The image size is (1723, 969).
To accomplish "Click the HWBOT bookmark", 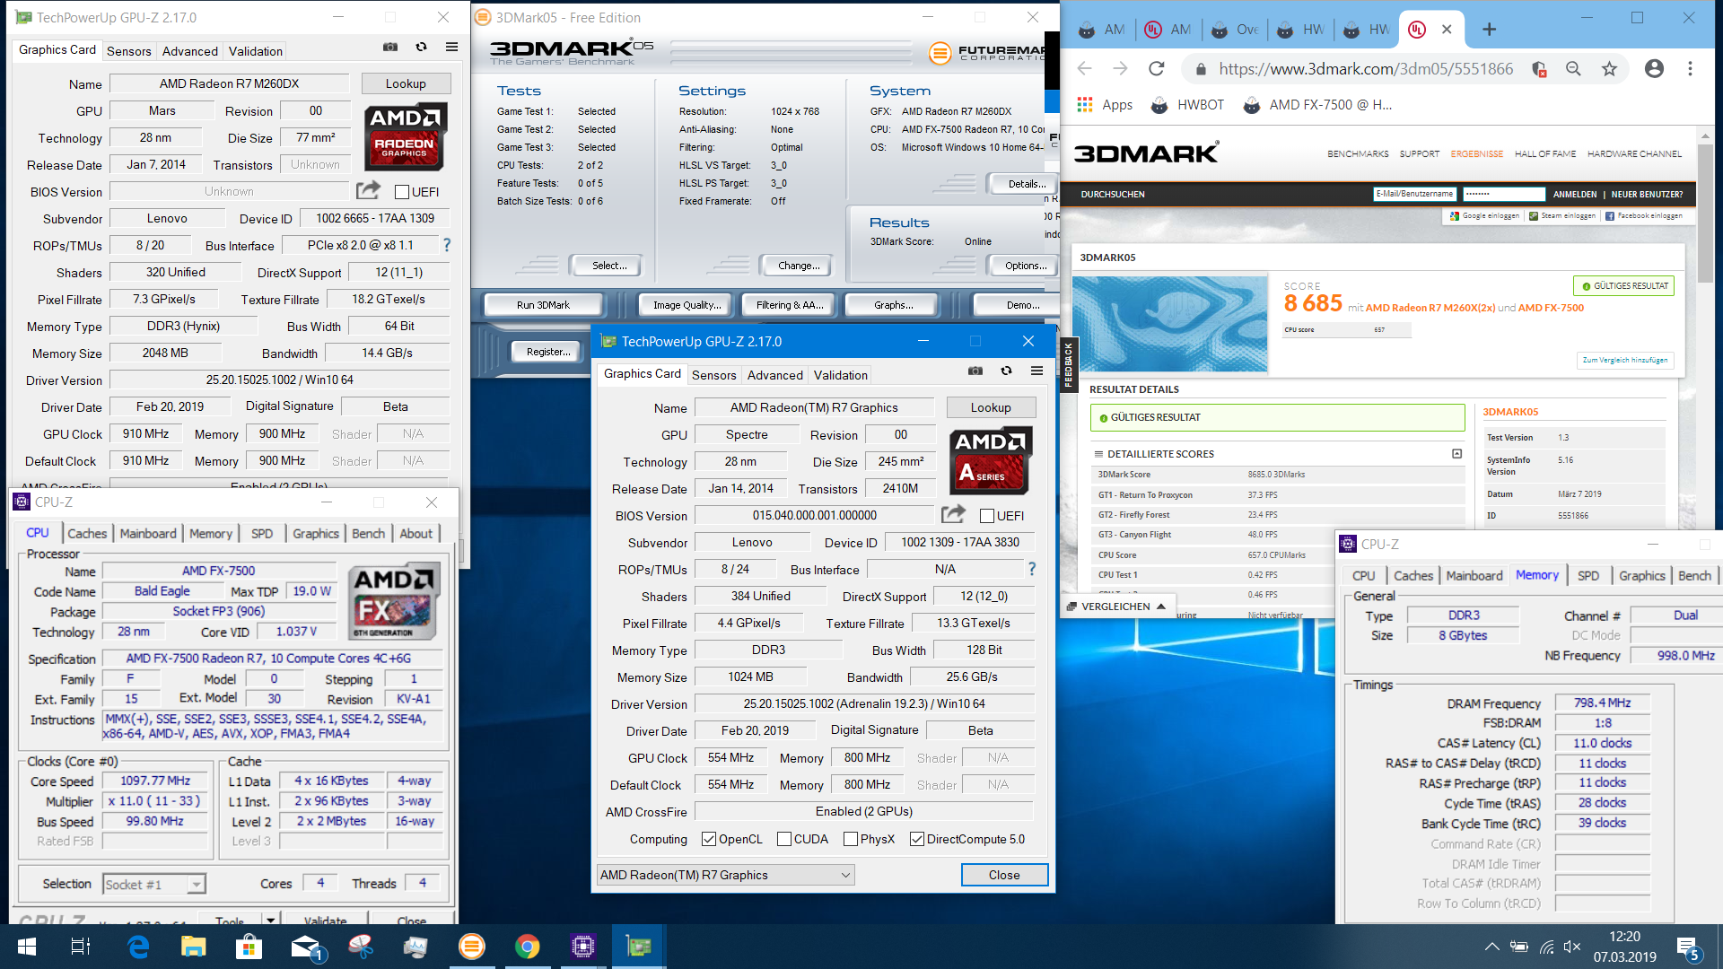I will (1187, 105).
